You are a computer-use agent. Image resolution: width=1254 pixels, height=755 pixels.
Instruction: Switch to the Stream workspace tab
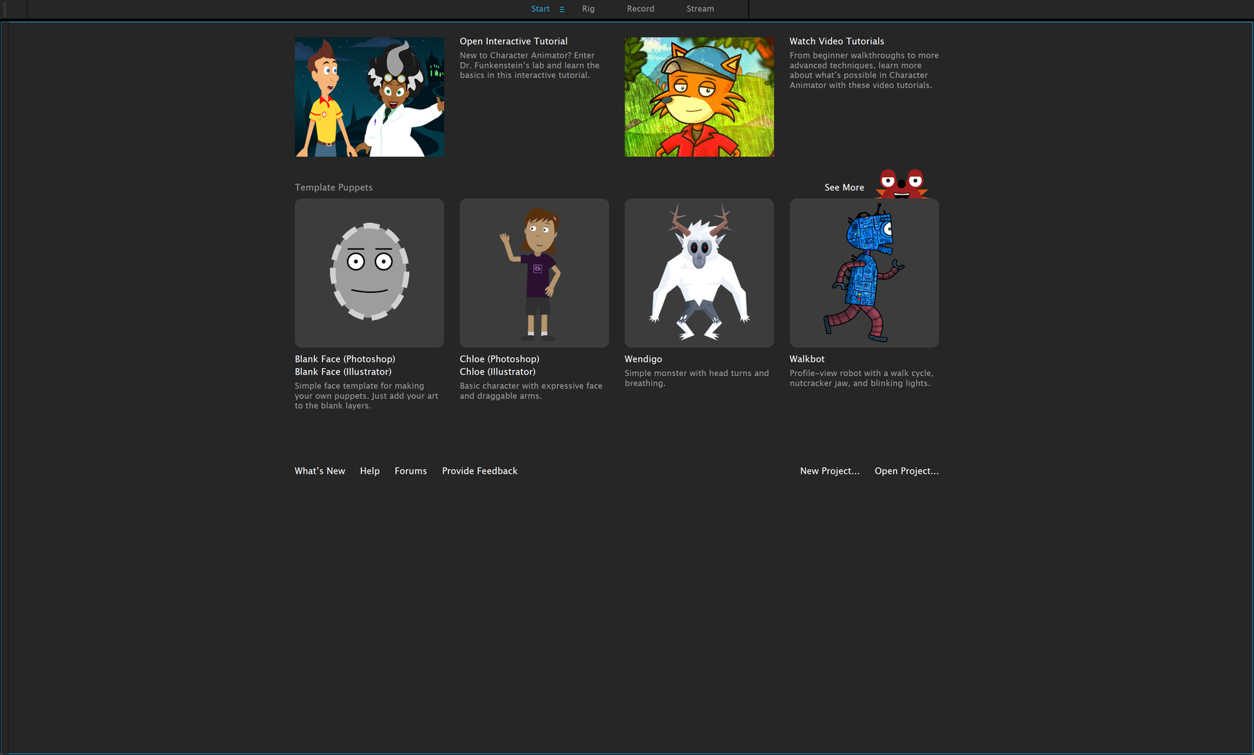tap(700, 9)
